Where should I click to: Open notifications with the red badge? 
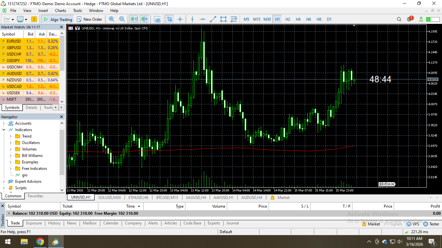point(410,19)
